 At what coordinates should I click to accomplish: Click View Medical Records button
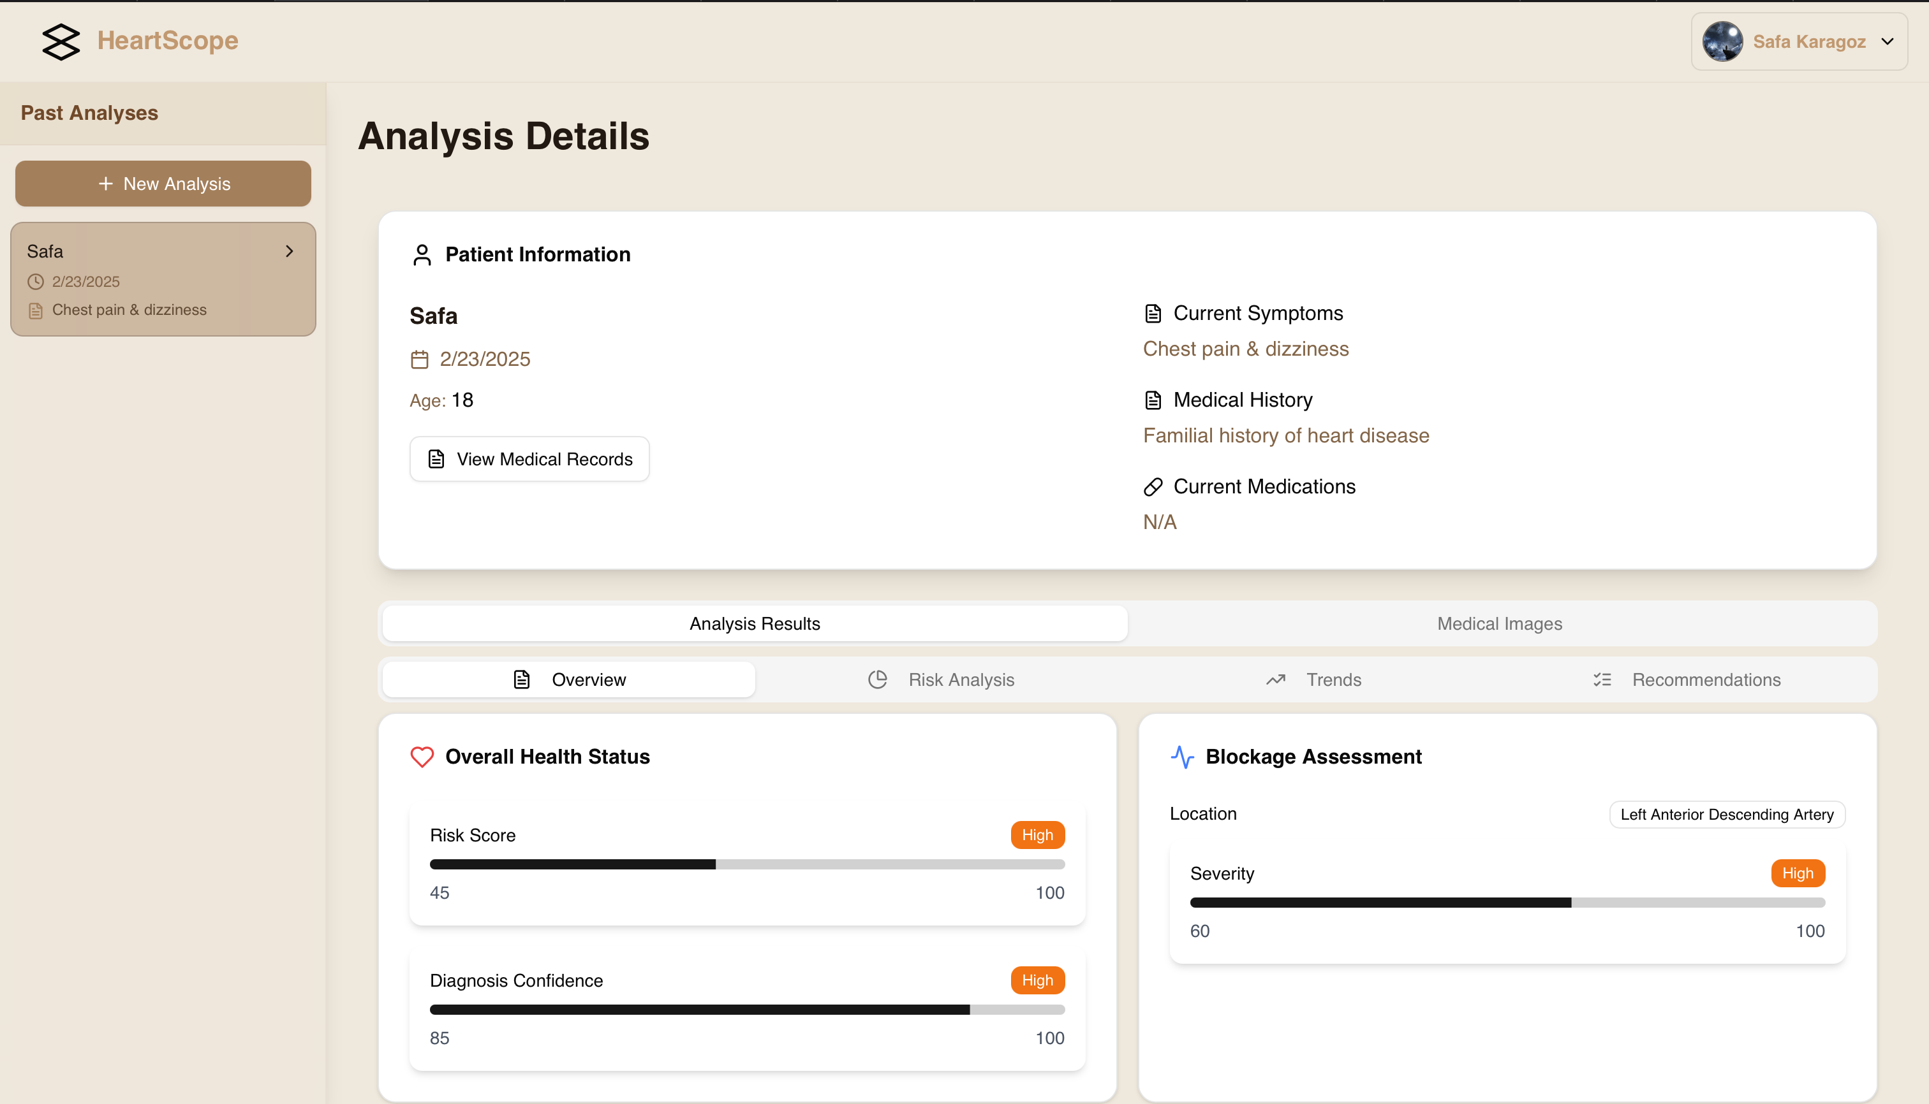529,459
